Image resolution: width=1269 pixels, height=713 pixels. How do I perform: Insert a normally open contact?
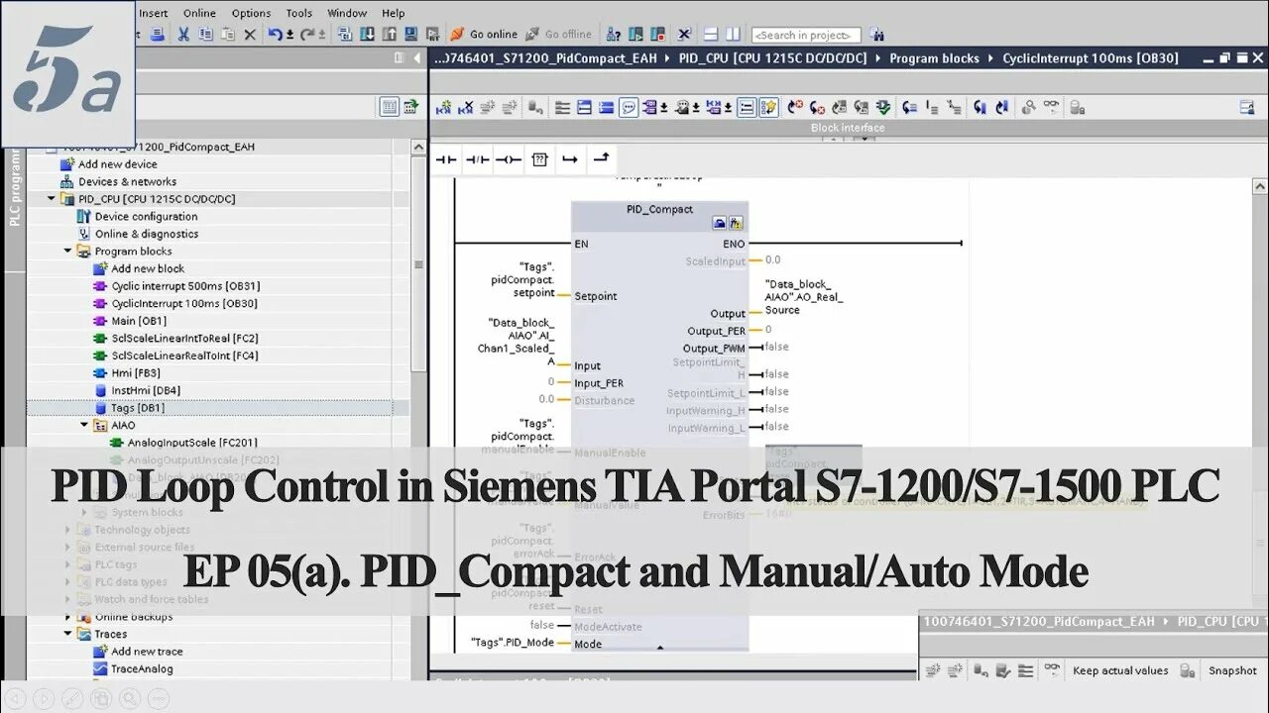click(446, 158)
